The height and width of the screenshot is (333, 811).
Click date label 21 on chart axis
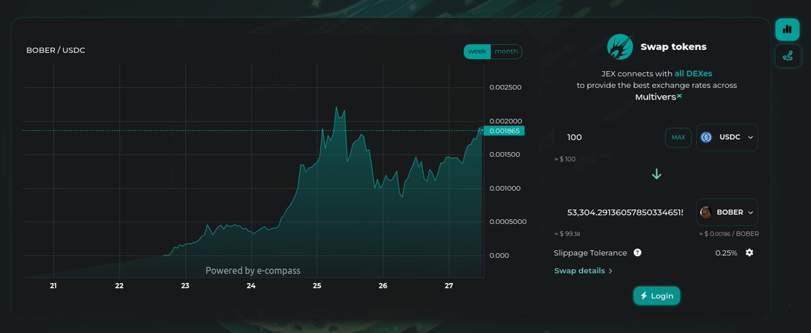click(x=53, y=286)
